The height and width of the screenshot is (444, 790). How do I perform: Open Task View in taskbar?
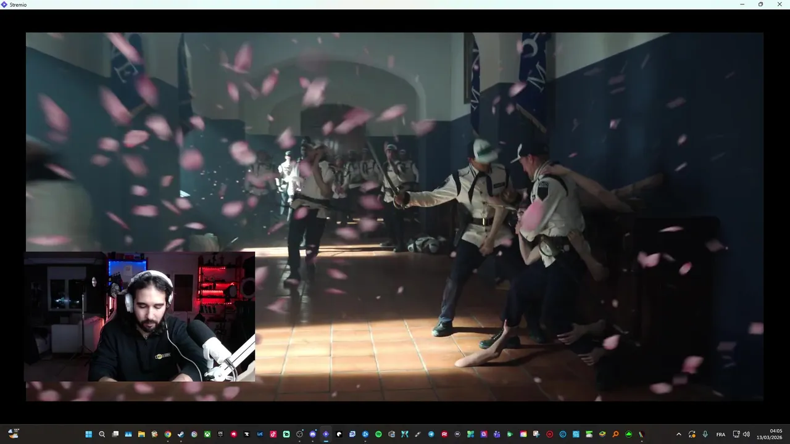pos(115,434)
